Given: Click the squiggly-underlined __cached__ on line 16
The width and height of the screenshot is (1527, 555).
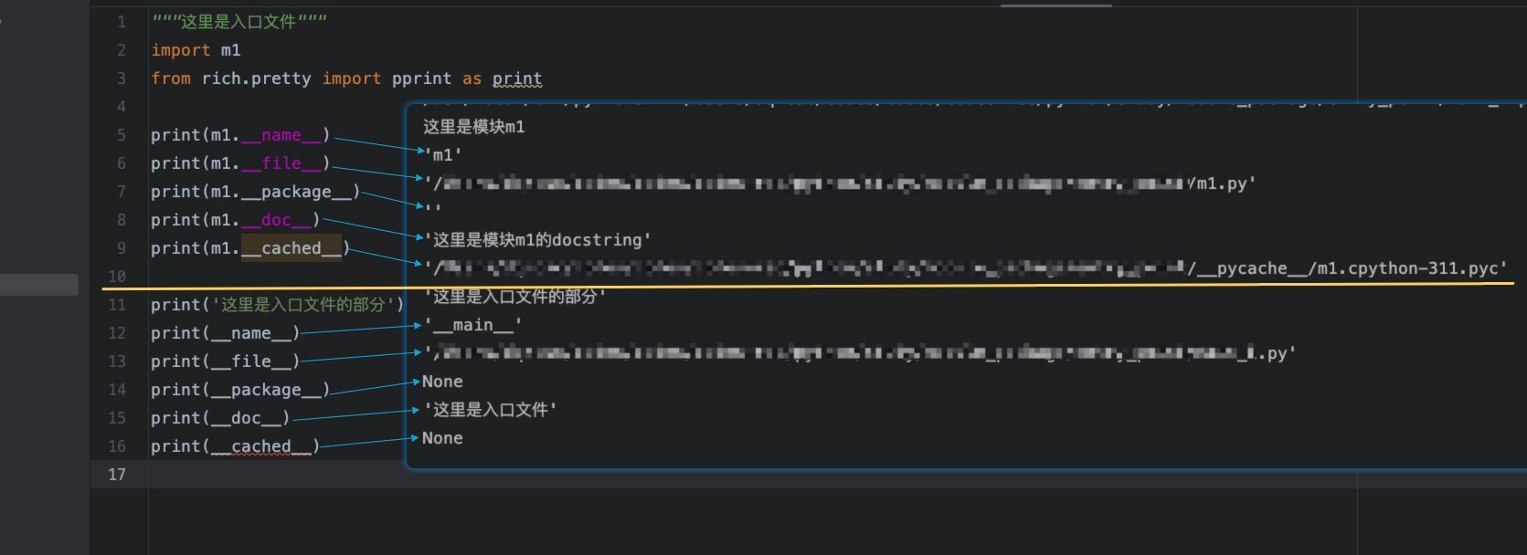Looking at the screenshot, I should pyautogui.click(x=261, y=446).
